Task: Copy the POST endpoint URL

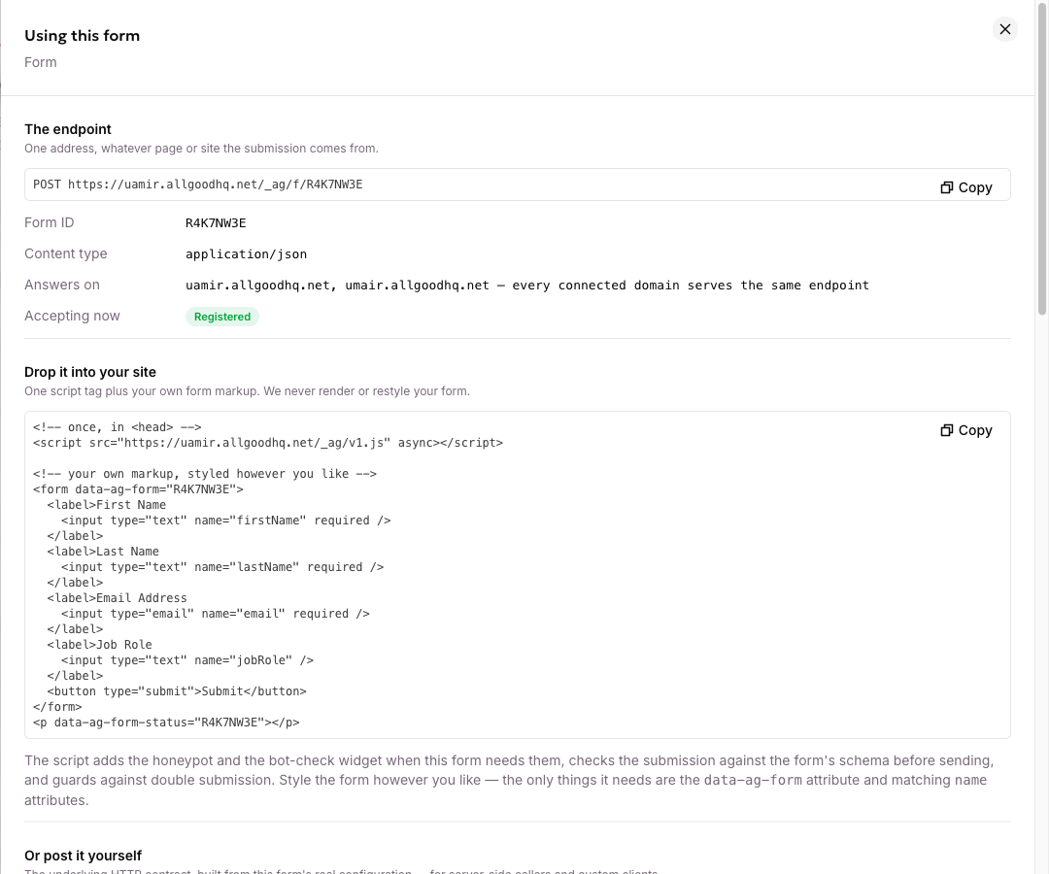Action: (x=966, y=187)
